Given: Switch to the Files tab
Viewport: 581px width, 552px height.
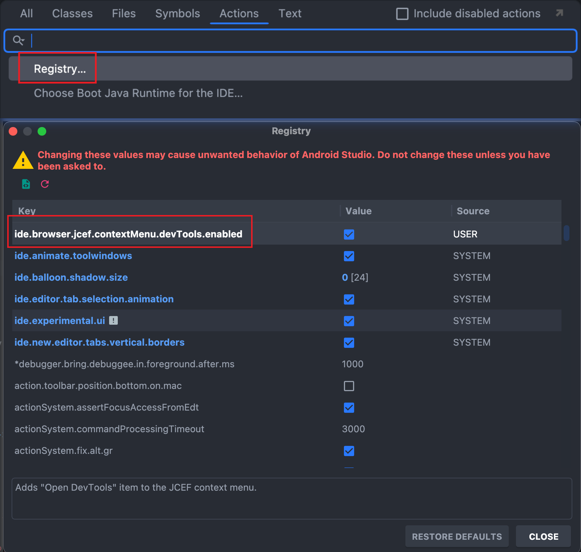Looking at the screenshot, I should pyautogui.click(x=124, y=14).
